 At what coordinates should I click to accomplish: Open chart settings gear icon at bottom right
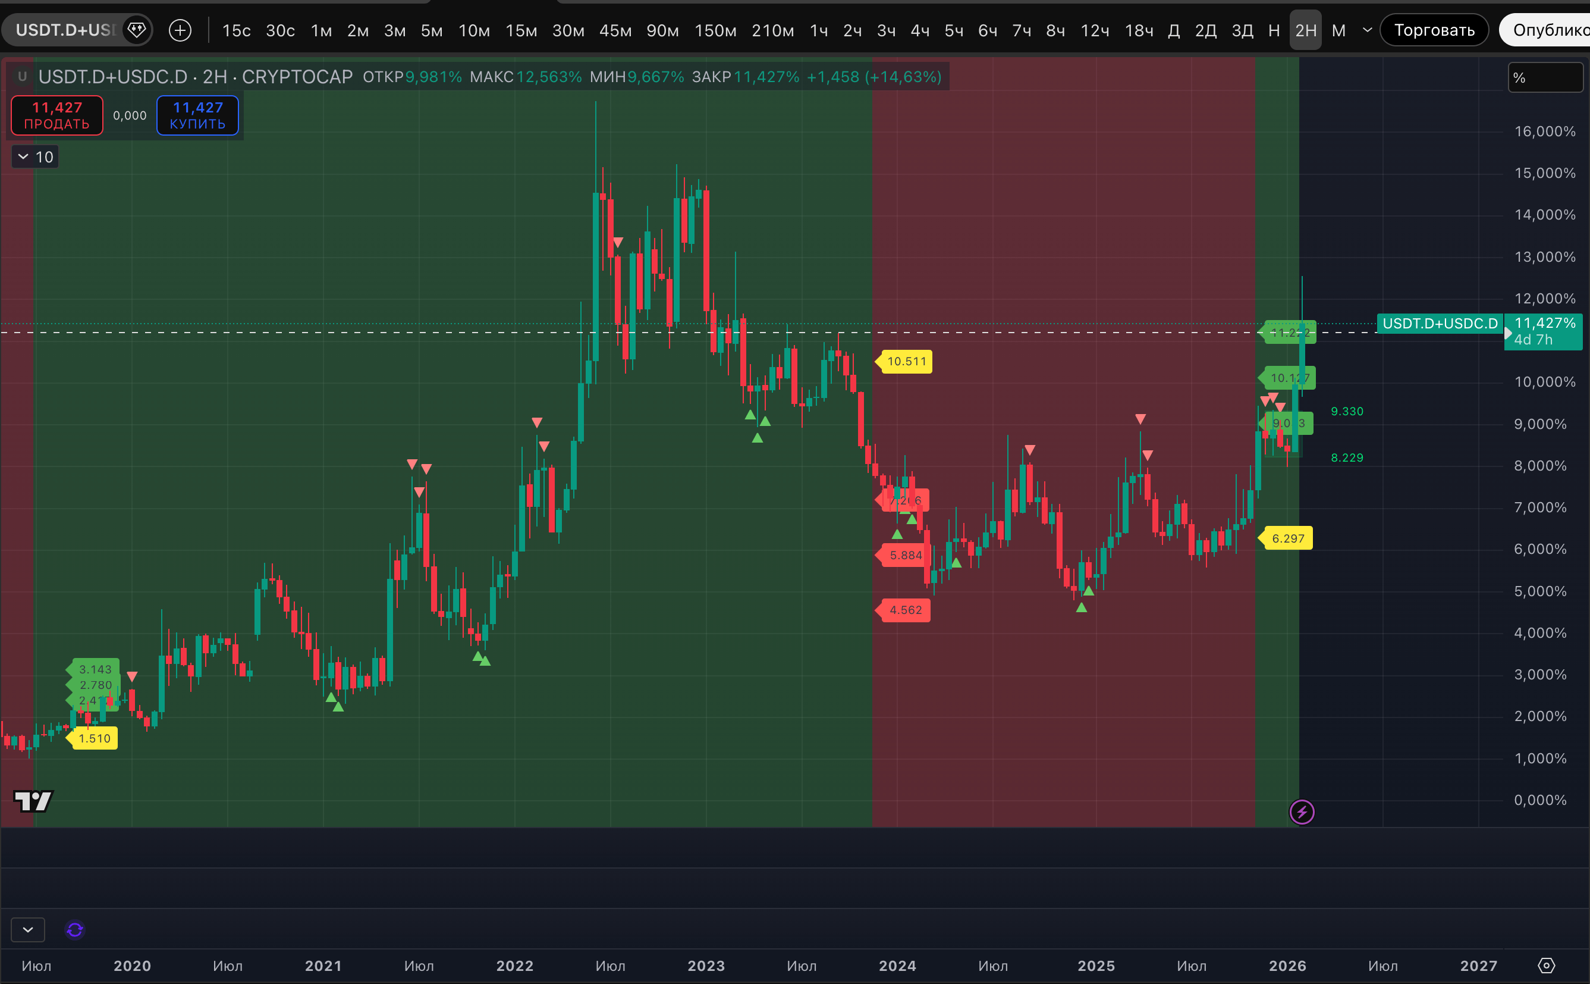pyautogui.click(x=1547, y=966)
